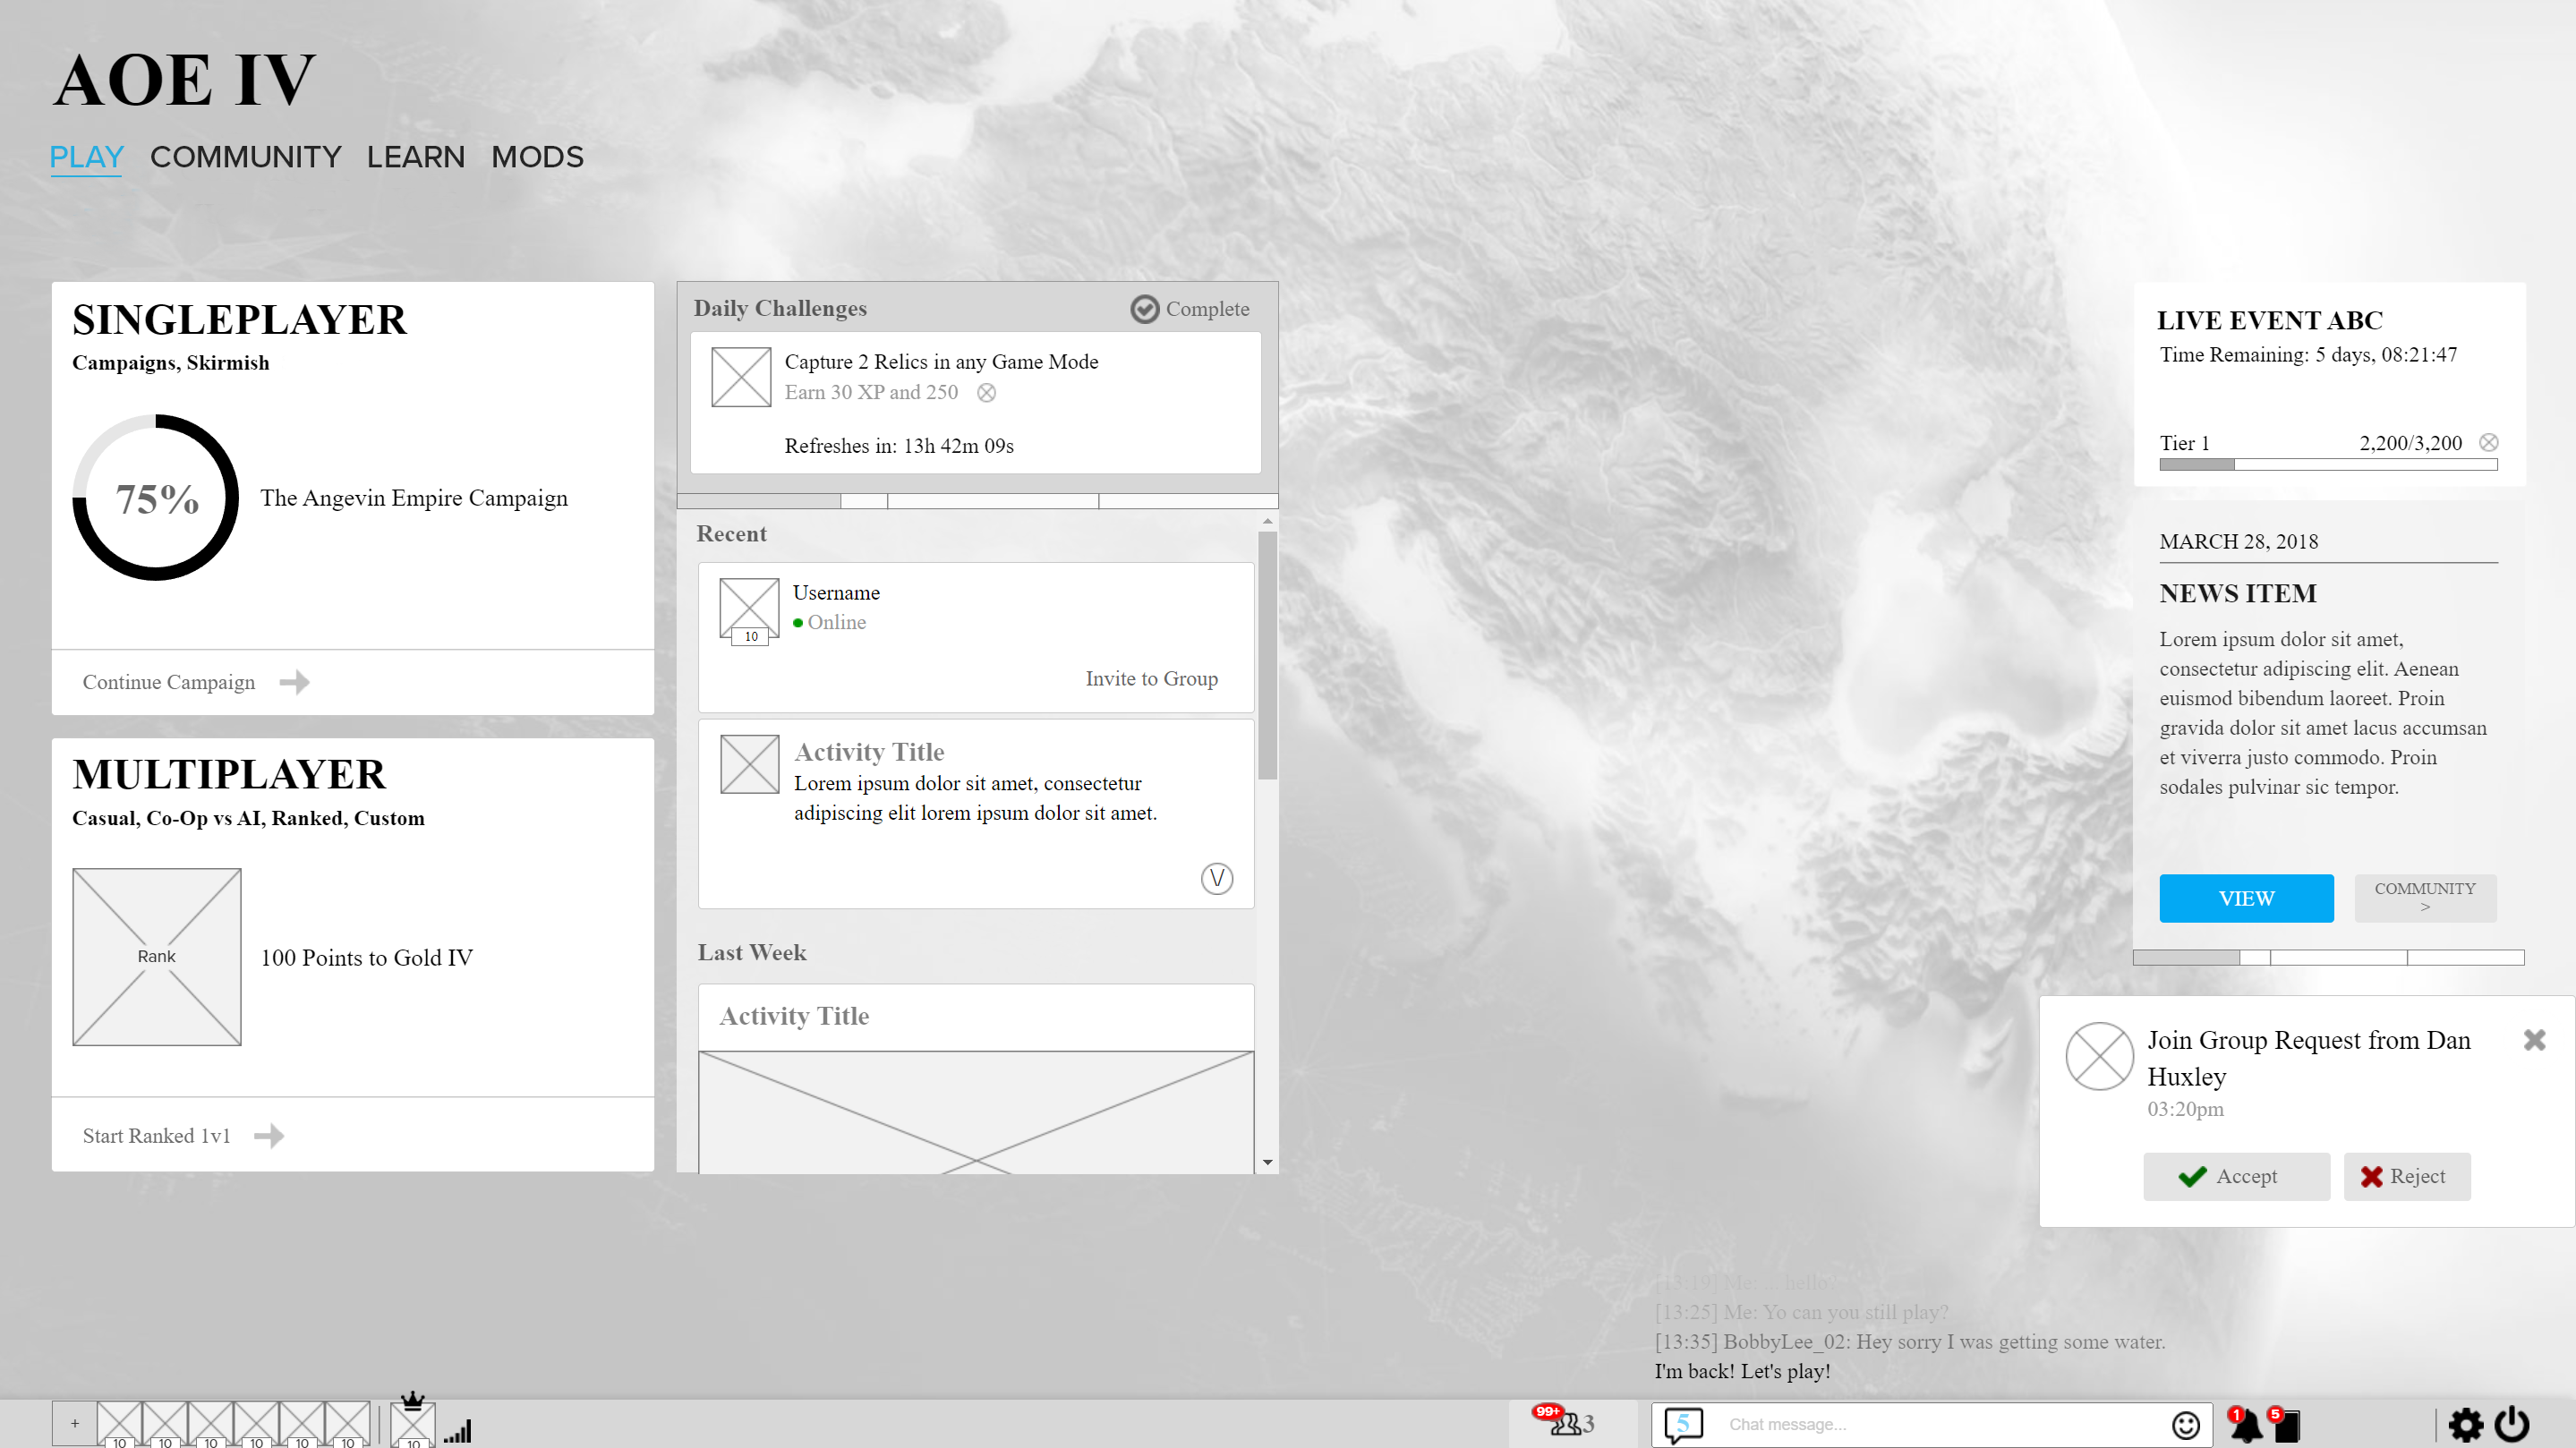Open the MODS section
The width and height of the screenshot is (2576, 1448).
pyautogui.click(x=537, y=157)
